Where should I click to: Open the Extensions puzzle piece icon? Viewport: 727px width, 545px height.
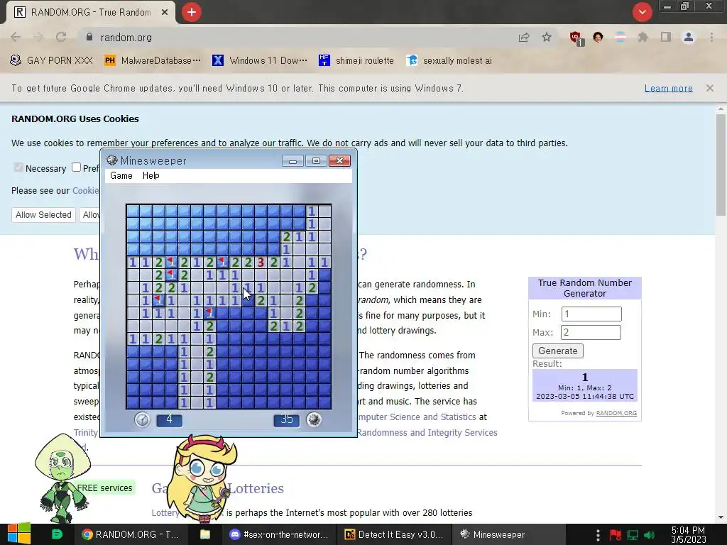(x=643, y=37)
